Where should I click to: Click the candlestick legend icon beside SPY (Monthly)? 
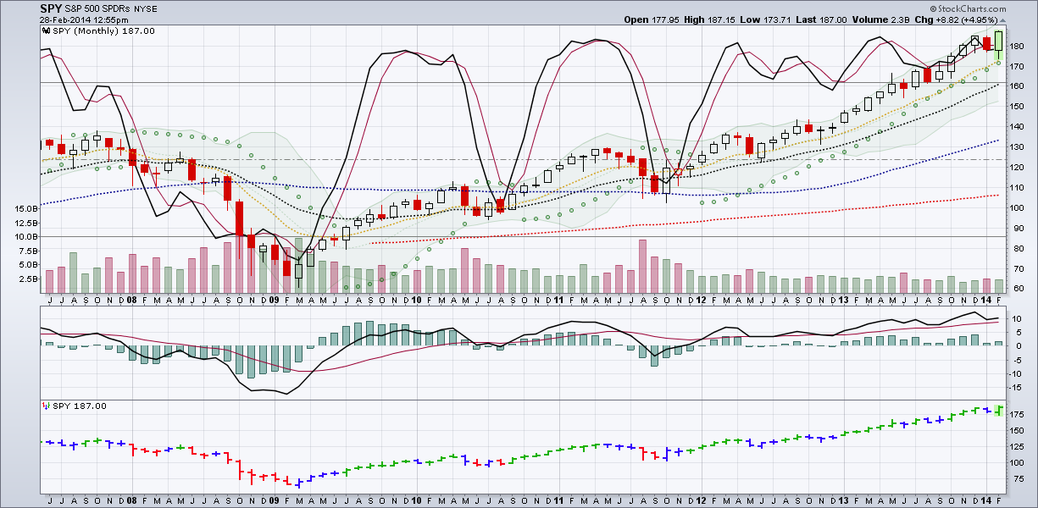[46, 30]
